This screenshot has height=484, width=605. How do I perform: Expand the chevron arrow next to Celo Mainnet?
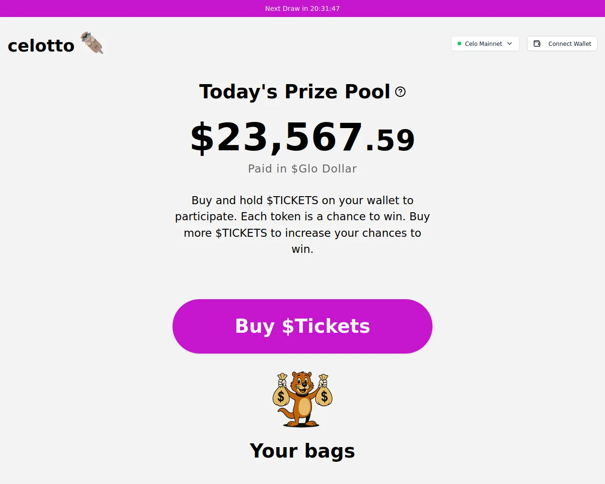tap(510, 43)
